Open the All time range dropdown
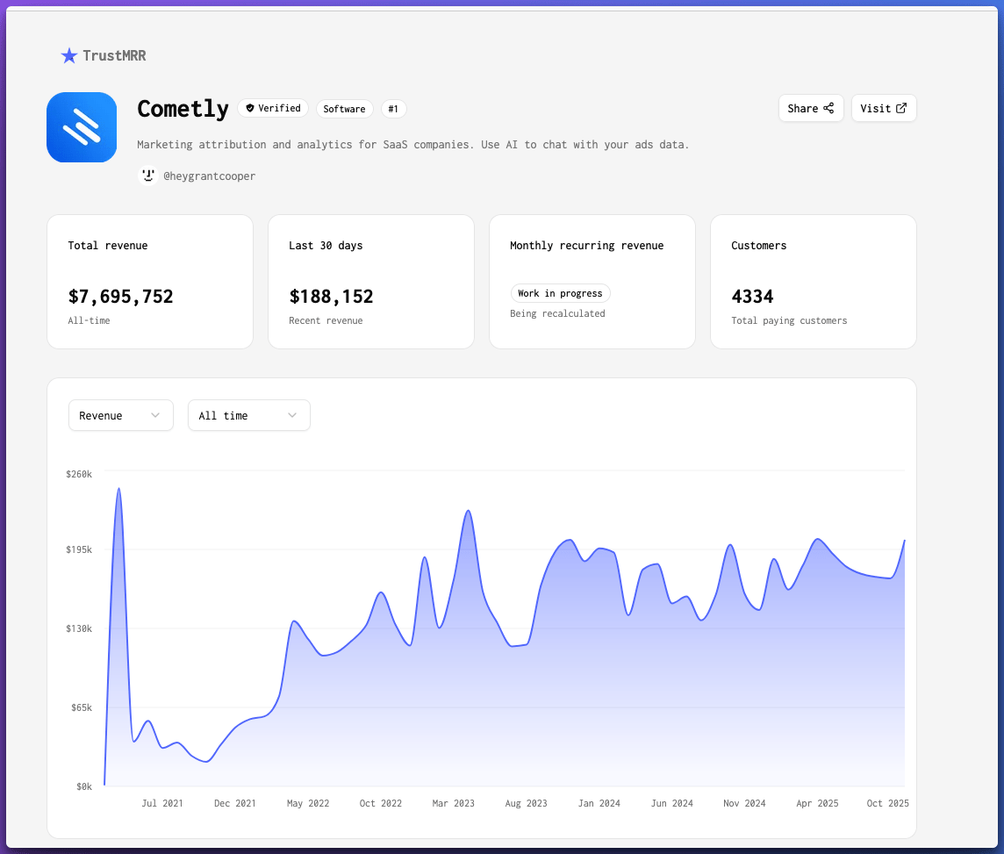This screenshot has width=1004, height=854. point(249,415)
